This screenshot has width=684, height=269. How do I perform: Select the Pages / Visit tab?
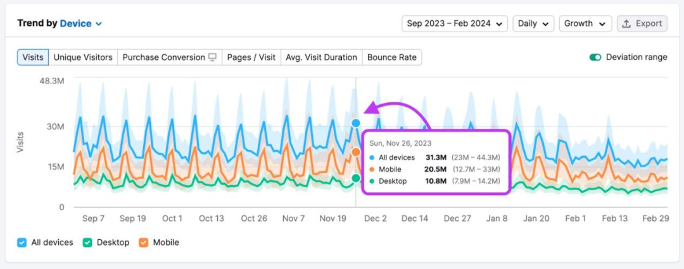tap(251, 57)
